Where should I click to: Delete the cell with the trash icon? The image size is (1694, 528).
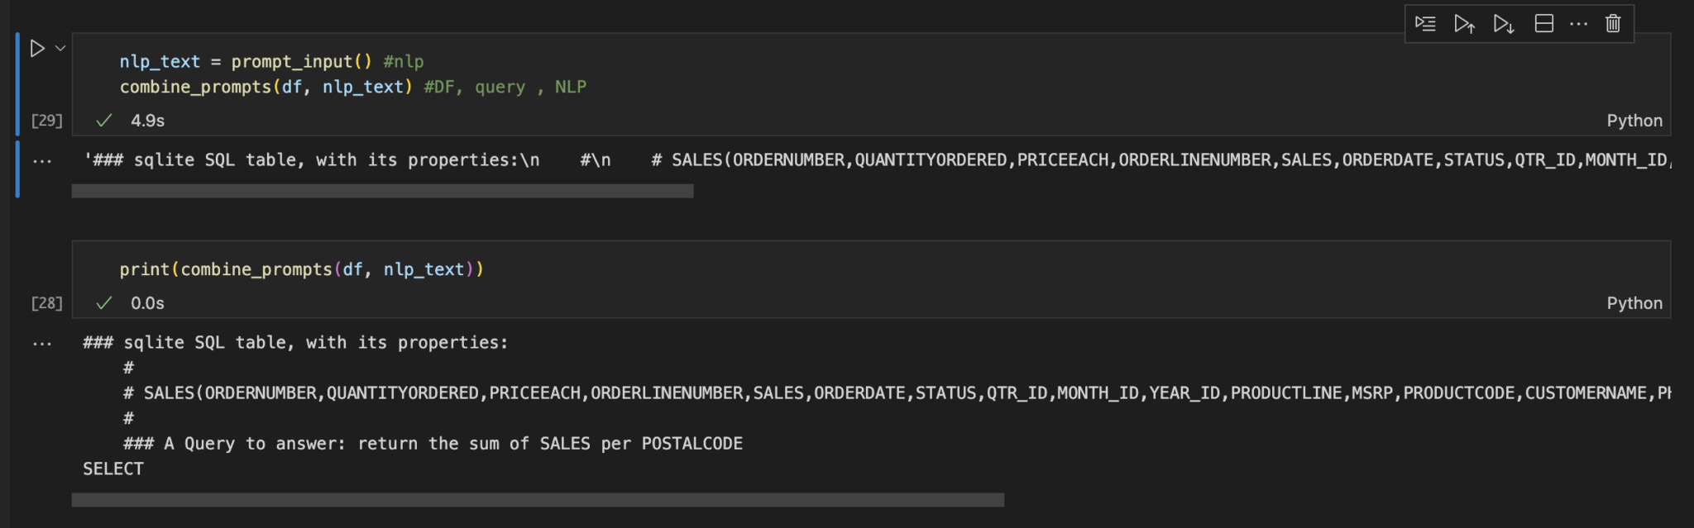1611,24
